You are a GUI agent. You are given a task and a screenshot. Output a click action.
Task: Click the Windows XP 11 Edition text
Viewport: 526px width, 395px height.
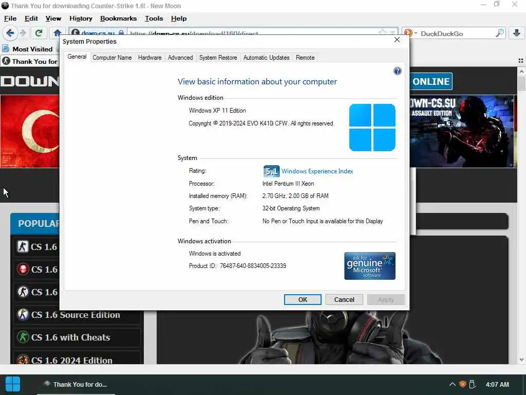click(x=217, y=111)
